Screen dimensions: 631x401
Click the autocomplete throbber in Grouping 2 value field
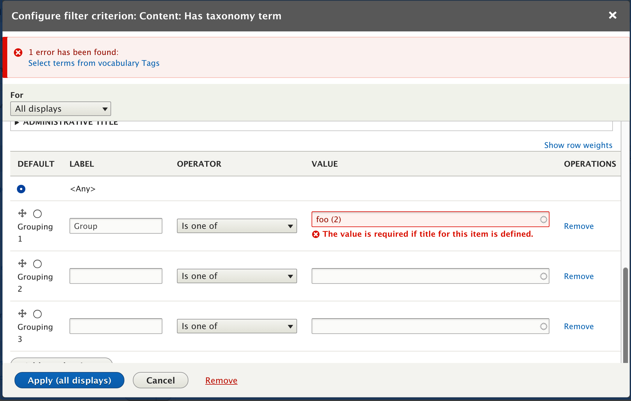(543, 276)
